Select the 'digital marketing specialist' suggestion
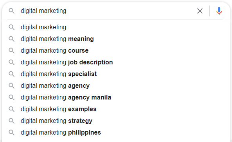Viewport: 232px width, 142px height. (x=115, y=74)
